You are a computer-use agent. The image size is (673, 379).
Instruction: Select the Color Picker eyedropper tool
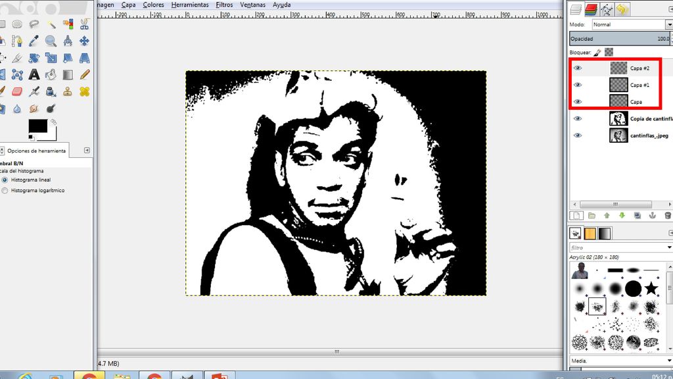pyautogui.click(x=34, y=41)
